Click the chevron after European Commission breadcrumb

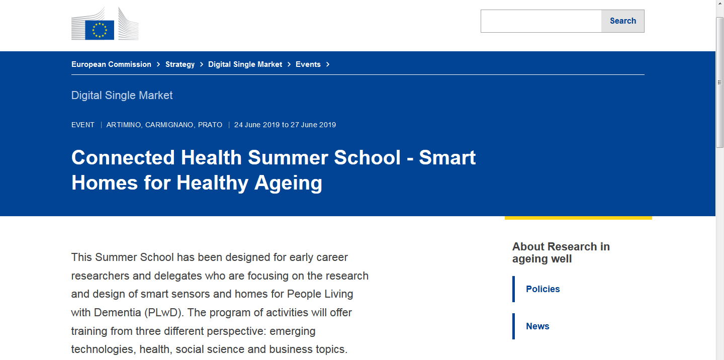point(158,64)
